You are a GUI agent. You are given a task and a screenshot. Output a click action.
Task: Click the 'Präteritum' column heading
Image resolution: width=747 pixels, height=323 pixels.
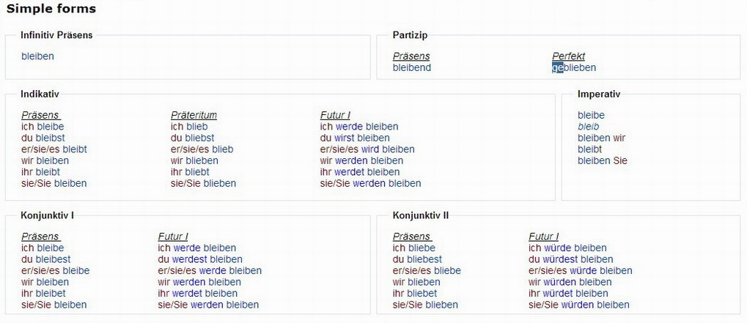click(194, 115)
